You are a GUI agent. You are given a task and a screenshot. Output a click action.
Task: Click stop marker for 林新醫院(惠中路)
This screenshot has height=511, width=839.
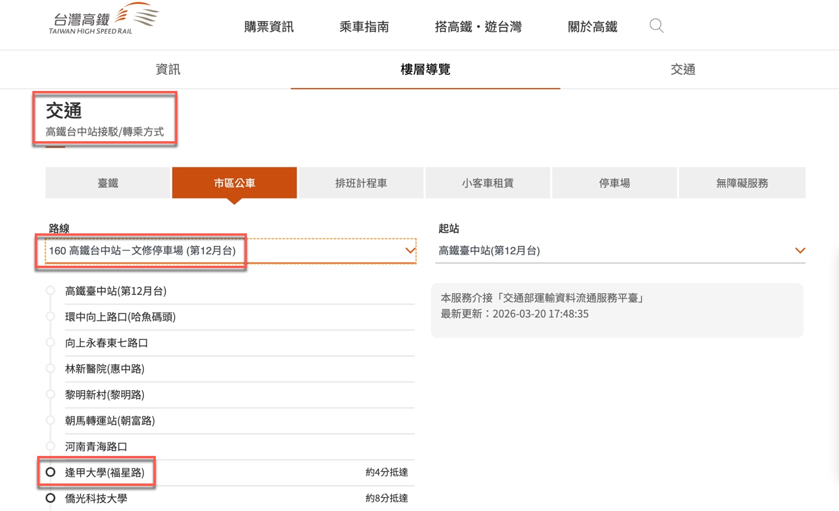[x=50, y=369]
